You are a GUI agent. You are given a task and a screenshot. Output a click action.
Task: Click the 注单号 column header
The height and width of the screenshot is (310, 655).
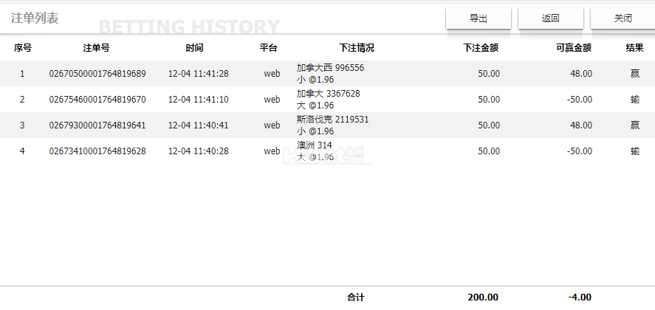[x=97, y=48]
